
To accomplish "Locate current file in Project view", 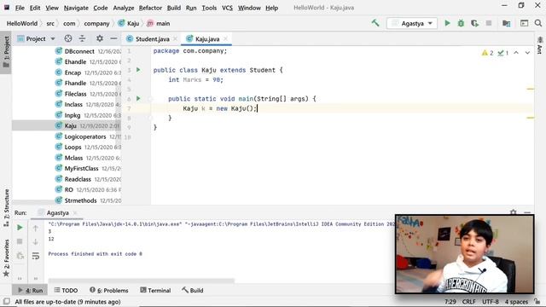I will (x=68, y=38).
